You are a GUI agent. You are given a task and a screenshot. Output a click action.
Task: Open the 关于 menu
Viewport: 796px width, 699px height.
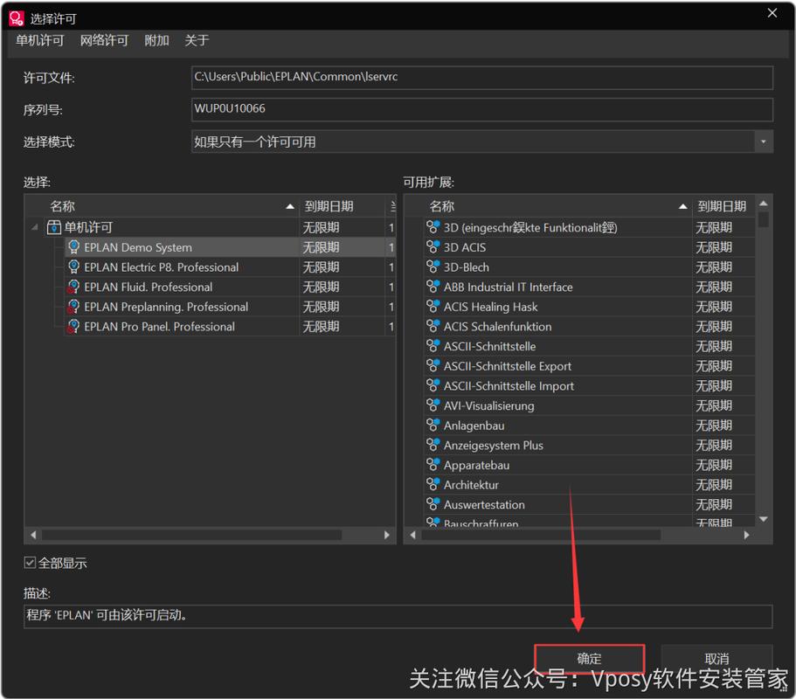click(x=197, y=40)
